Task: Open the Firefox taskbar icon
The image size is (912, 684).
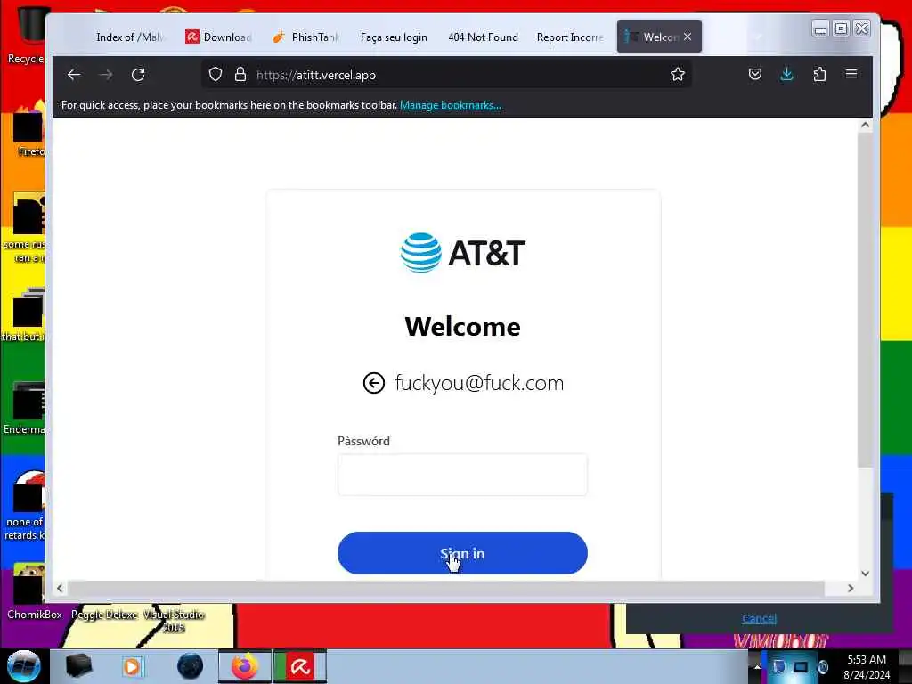Action: pos(245,666)
